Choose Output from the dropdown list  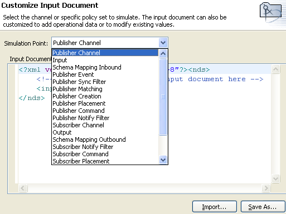105,132
